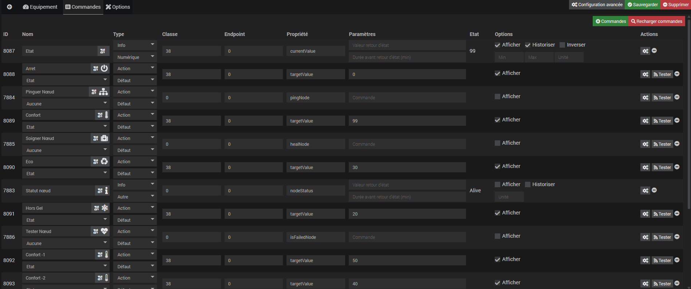
Task: Click the snowflake icon beside Hors Gel
Action: [105, 208]
